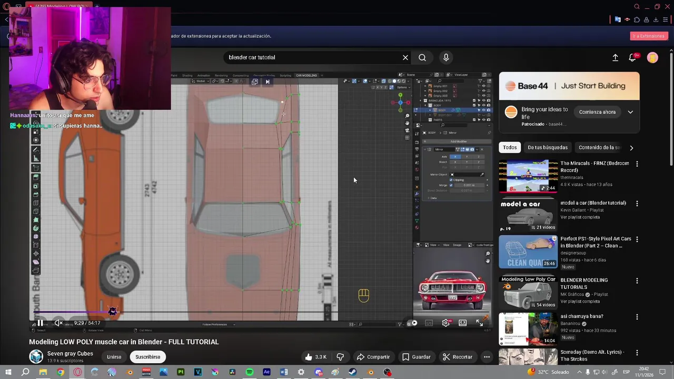674x379 pixels.
Task: Open 'Perfect PS1-Style Pixel Art Cars' thumbnail
Action: [528, 252]
